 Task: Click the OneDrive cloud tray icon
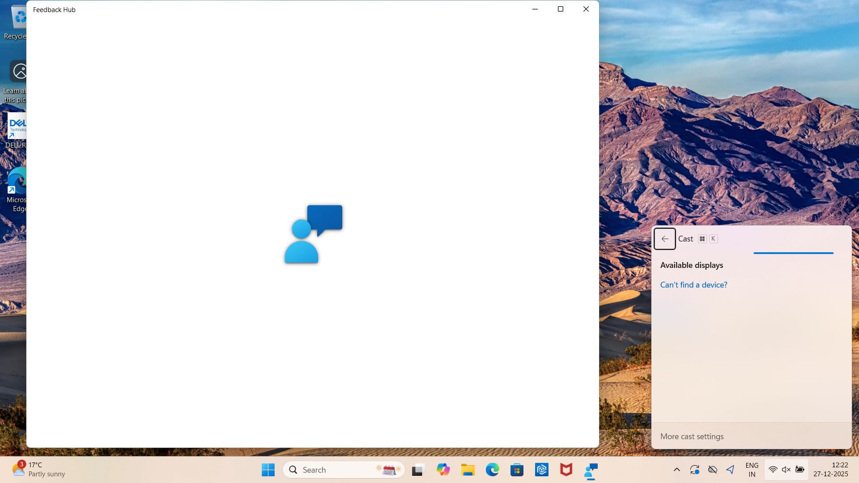point(712,470)
